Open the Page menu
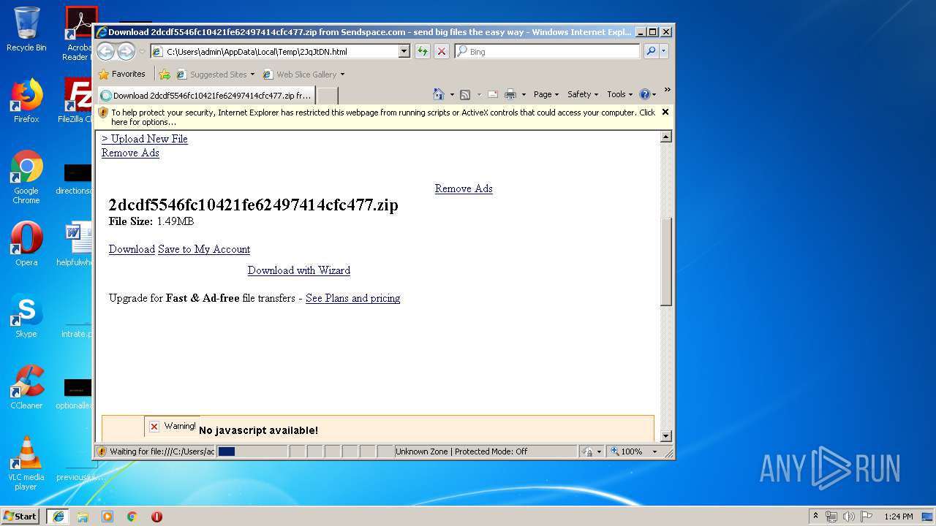Image resolution: width=936 pixels, height=526 pixels. (x=546, y=94)
